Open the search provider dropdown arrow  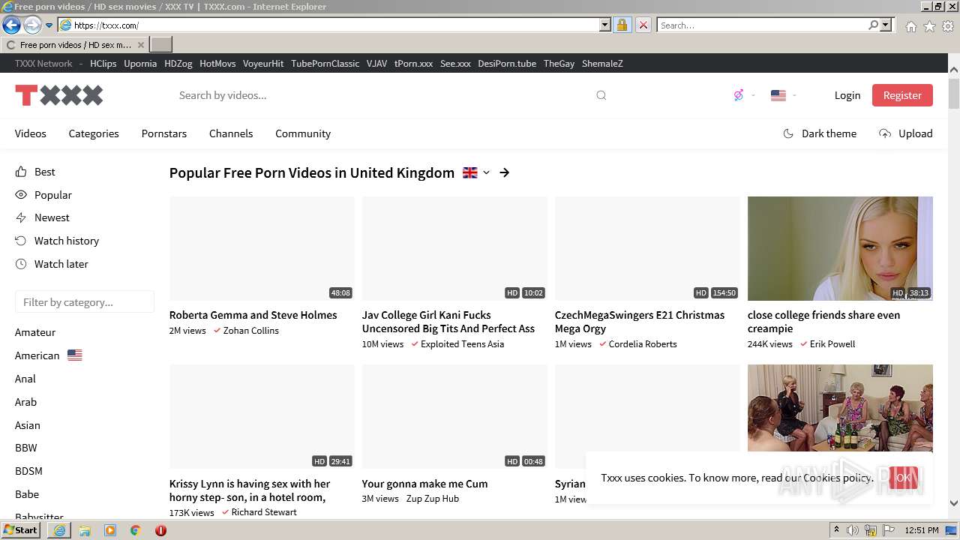click(886, 25)
